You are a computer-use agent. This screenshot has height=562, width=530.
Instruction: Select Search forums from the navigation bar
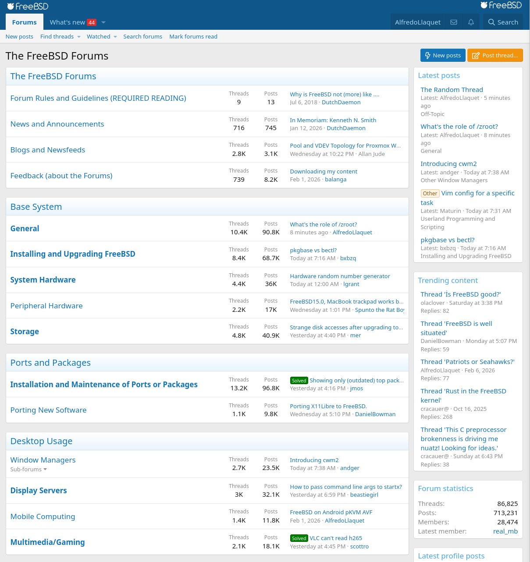coord(142,36)
